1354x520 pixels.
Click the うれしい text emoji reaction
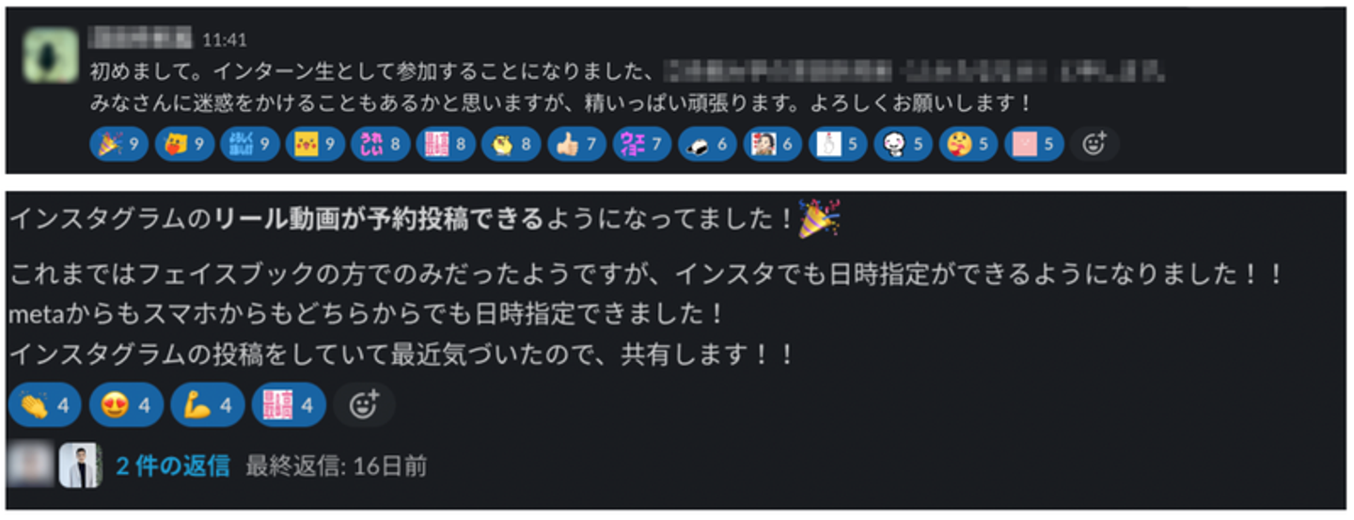(x=381, y=145)
